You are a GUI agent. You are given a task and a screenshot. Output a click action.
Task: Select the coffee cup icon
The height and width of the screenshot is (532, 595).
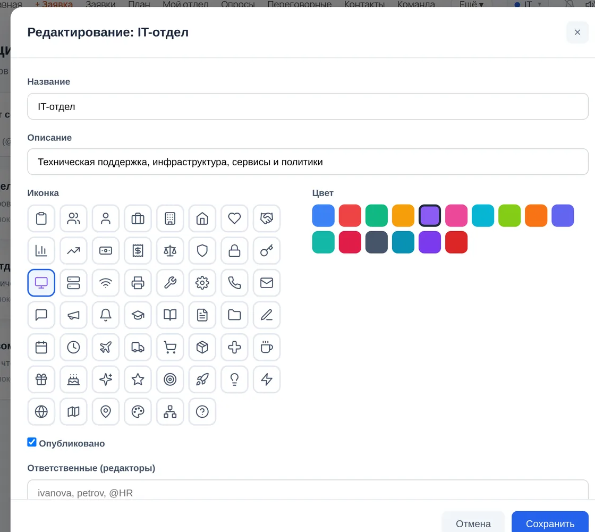click(267, 348)
